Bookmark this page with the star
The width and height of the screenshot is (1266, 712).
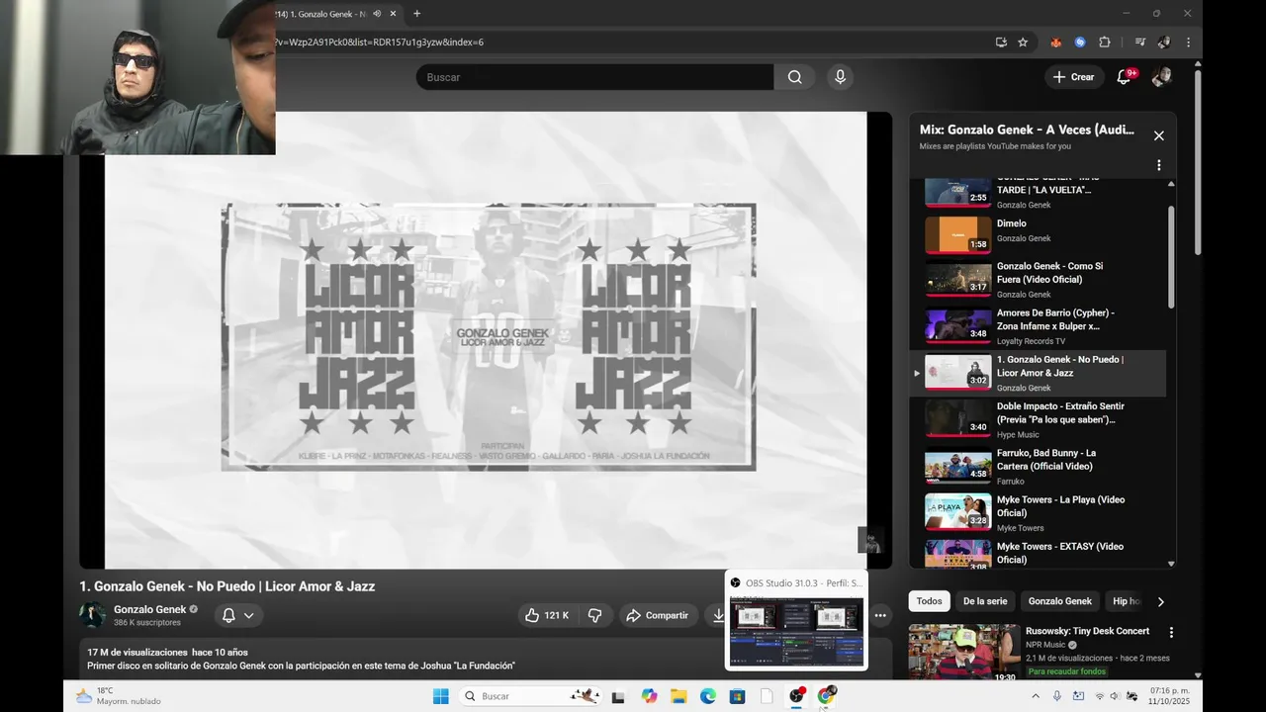[1023, 43]
